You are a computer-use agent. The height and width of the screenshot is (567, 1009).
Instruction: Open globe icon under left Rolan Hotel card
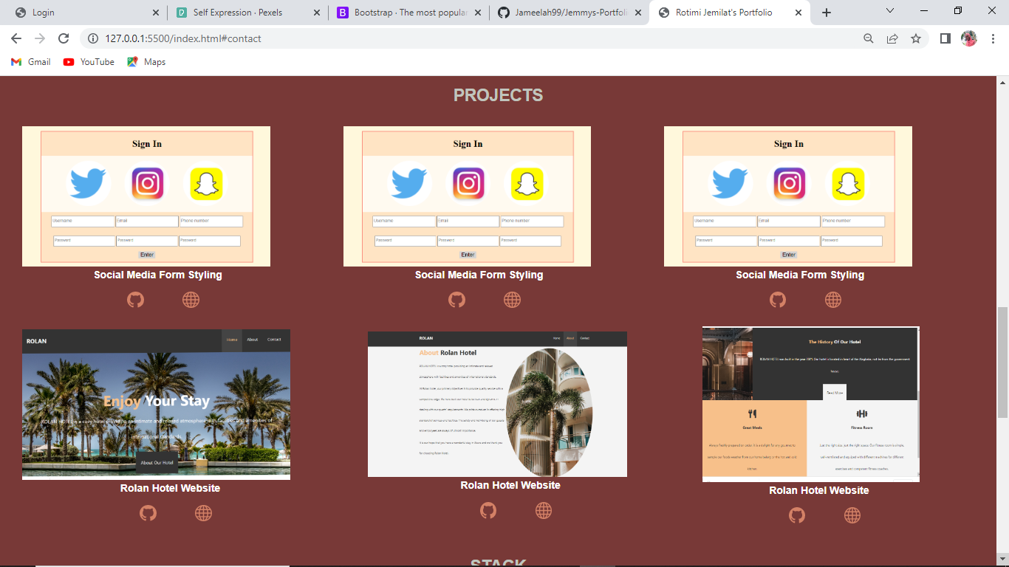pyautogui.click(x=203, y=513)
